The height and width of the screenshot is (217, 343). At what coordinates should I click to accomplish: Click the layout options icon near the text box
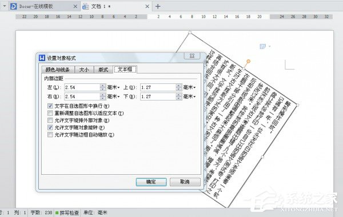(x=262, y=46)
